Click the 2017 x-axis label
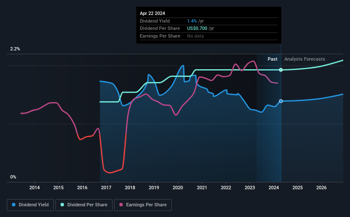 [106, 188]
